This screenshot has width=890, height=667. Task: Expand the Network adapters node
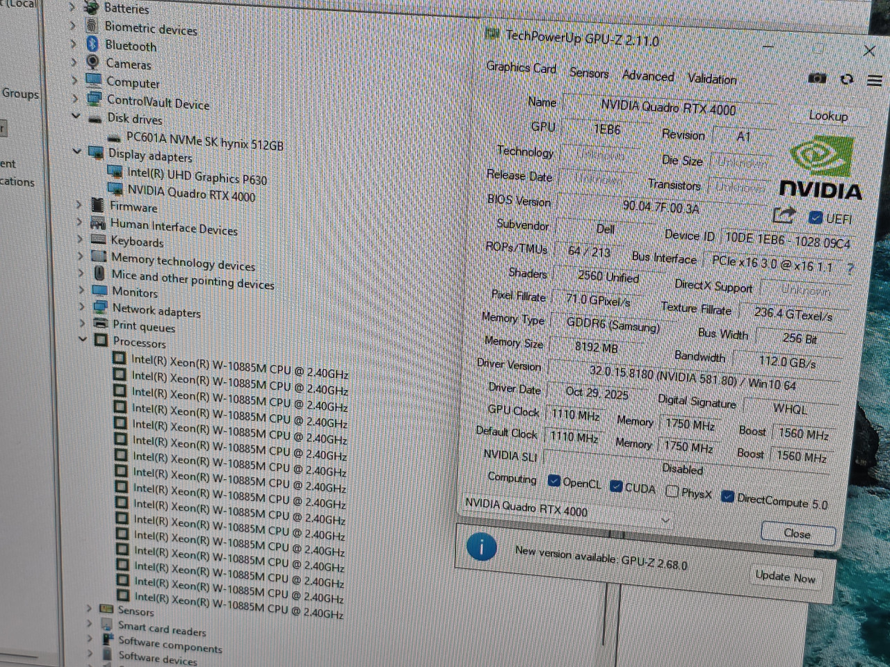click(81, 306)
